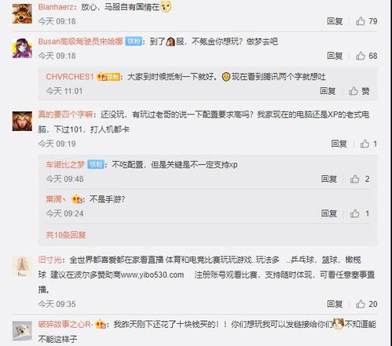Reply to Busan高级驾驶员 comment at 09:18
The width and height of the screenshot is (392, 346).
pos(335,56)
